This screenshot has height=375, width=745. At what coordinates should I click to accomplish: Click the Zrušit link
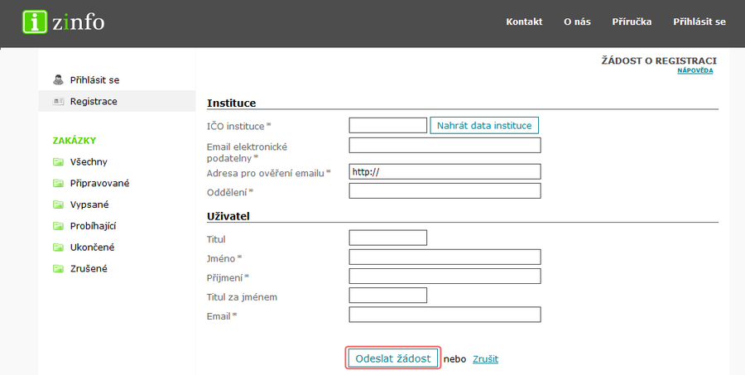(485, 359)
